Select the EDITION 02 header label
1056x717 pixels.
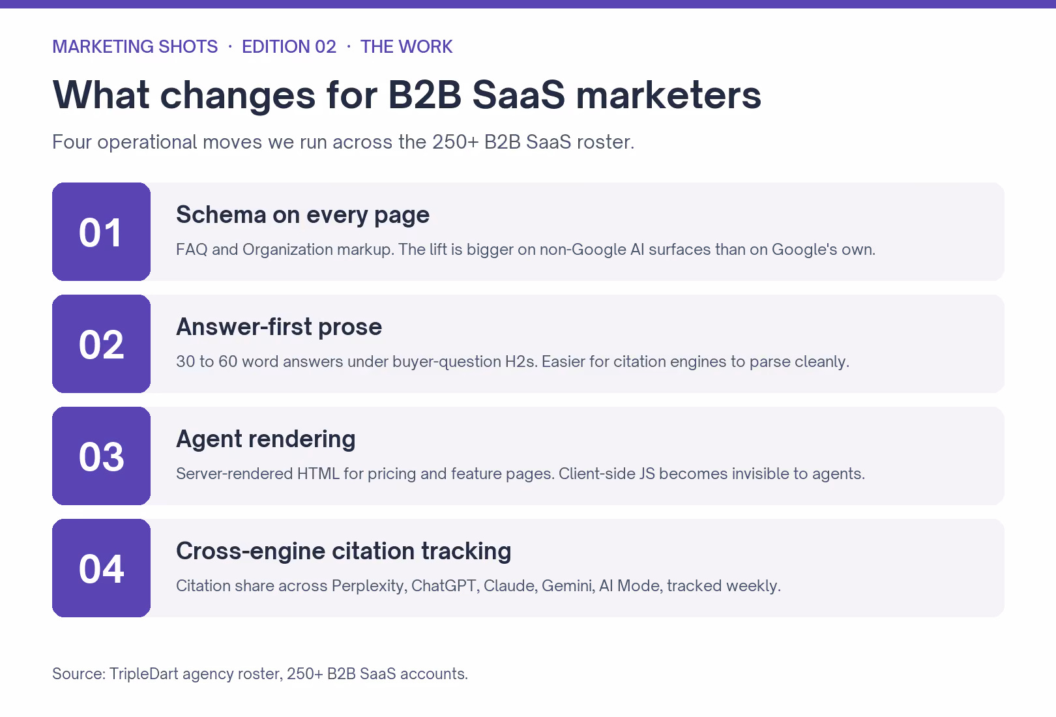pos(289,47)
